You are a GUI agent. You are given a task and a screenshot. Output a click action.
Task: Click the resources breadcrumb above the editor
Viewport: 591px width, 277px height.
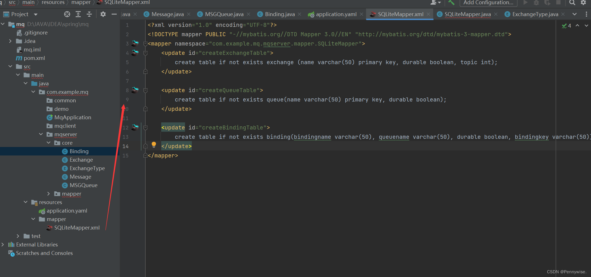click(53, 2)
